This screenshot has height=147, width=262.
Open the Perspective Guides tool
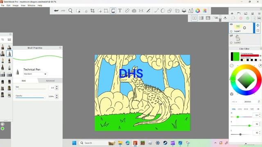click(134, 11)
